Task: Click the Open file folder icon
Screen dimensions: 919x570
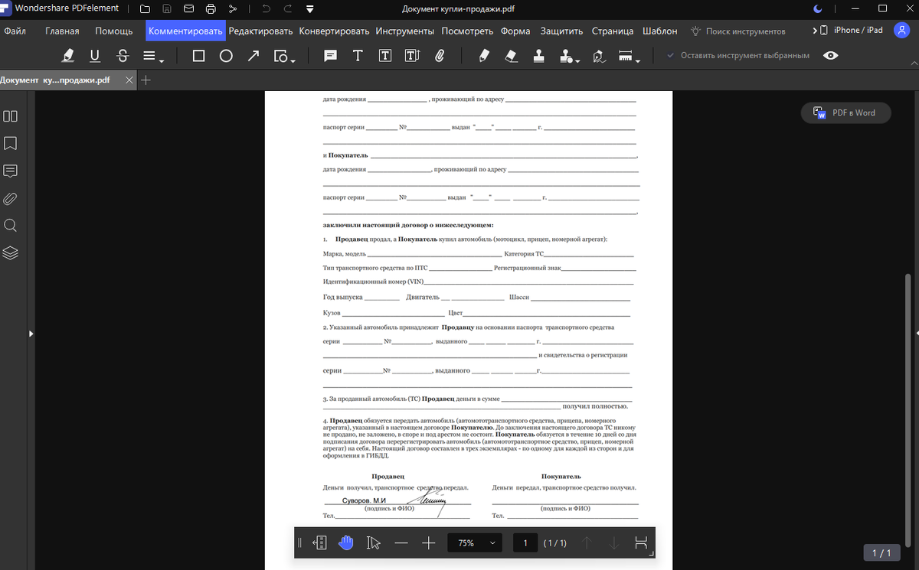Action: pos(145,9)
